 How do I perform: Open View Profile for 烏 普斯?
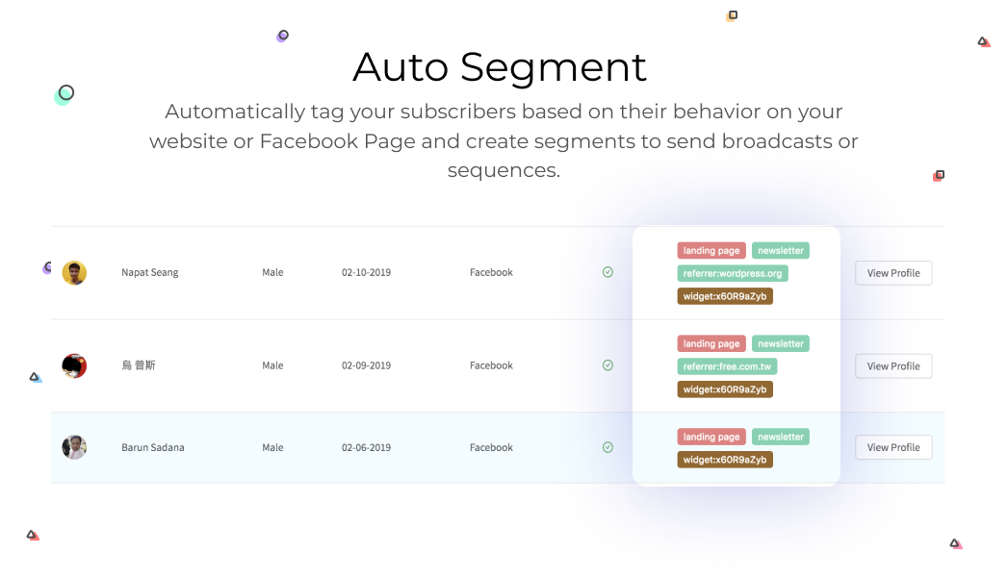click(x=893, y=365)
